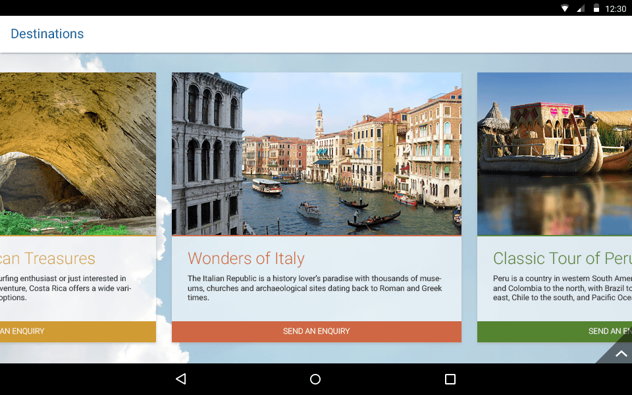
Task: Tap the Costa Rica description text
Action: [x=66, y=288]
